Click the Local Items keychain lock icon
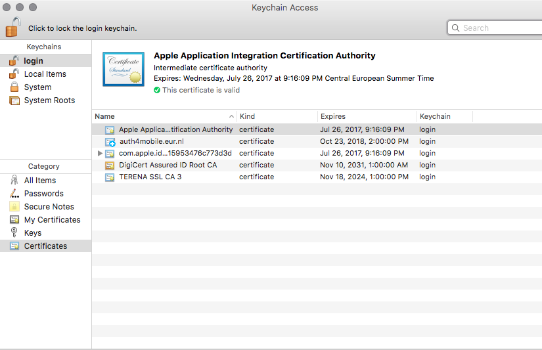The height and width of the screenshot is (350, 542). pyautogui.click(x=14, y=74)
